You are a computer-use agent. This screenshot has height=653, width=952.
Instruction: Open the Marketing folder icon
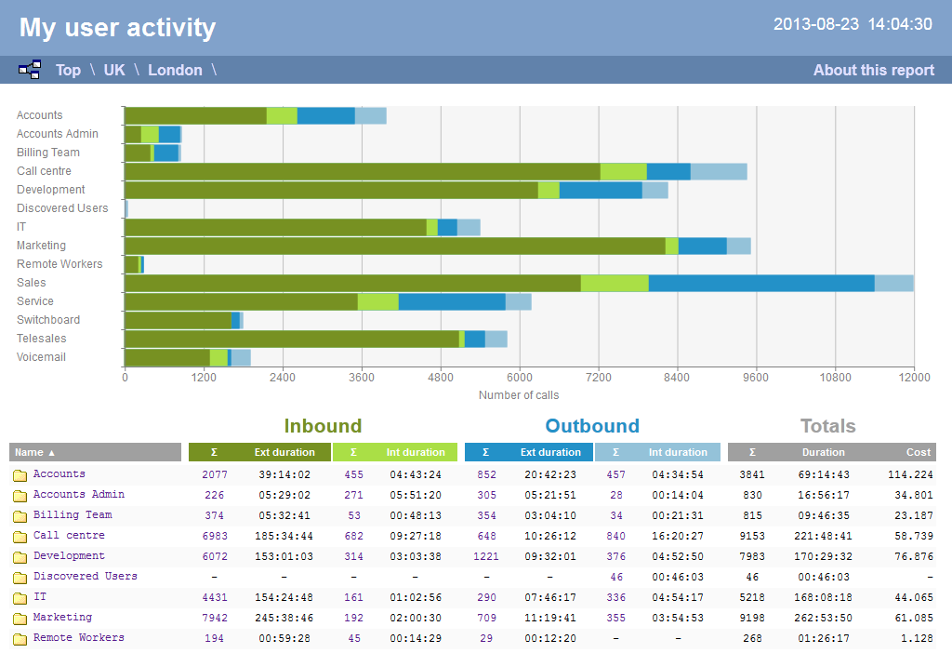(x=18, y=618)
